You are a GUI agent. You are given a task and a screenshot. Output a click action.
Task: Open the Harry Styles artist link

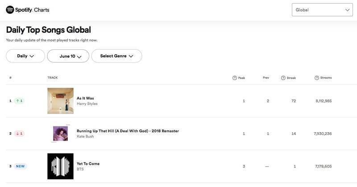[87, 104]
